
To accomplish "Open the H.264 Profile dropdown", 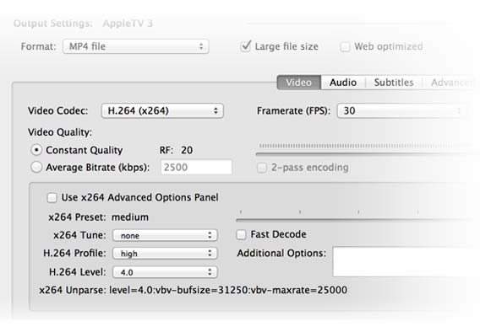I will tap(165, 254).
